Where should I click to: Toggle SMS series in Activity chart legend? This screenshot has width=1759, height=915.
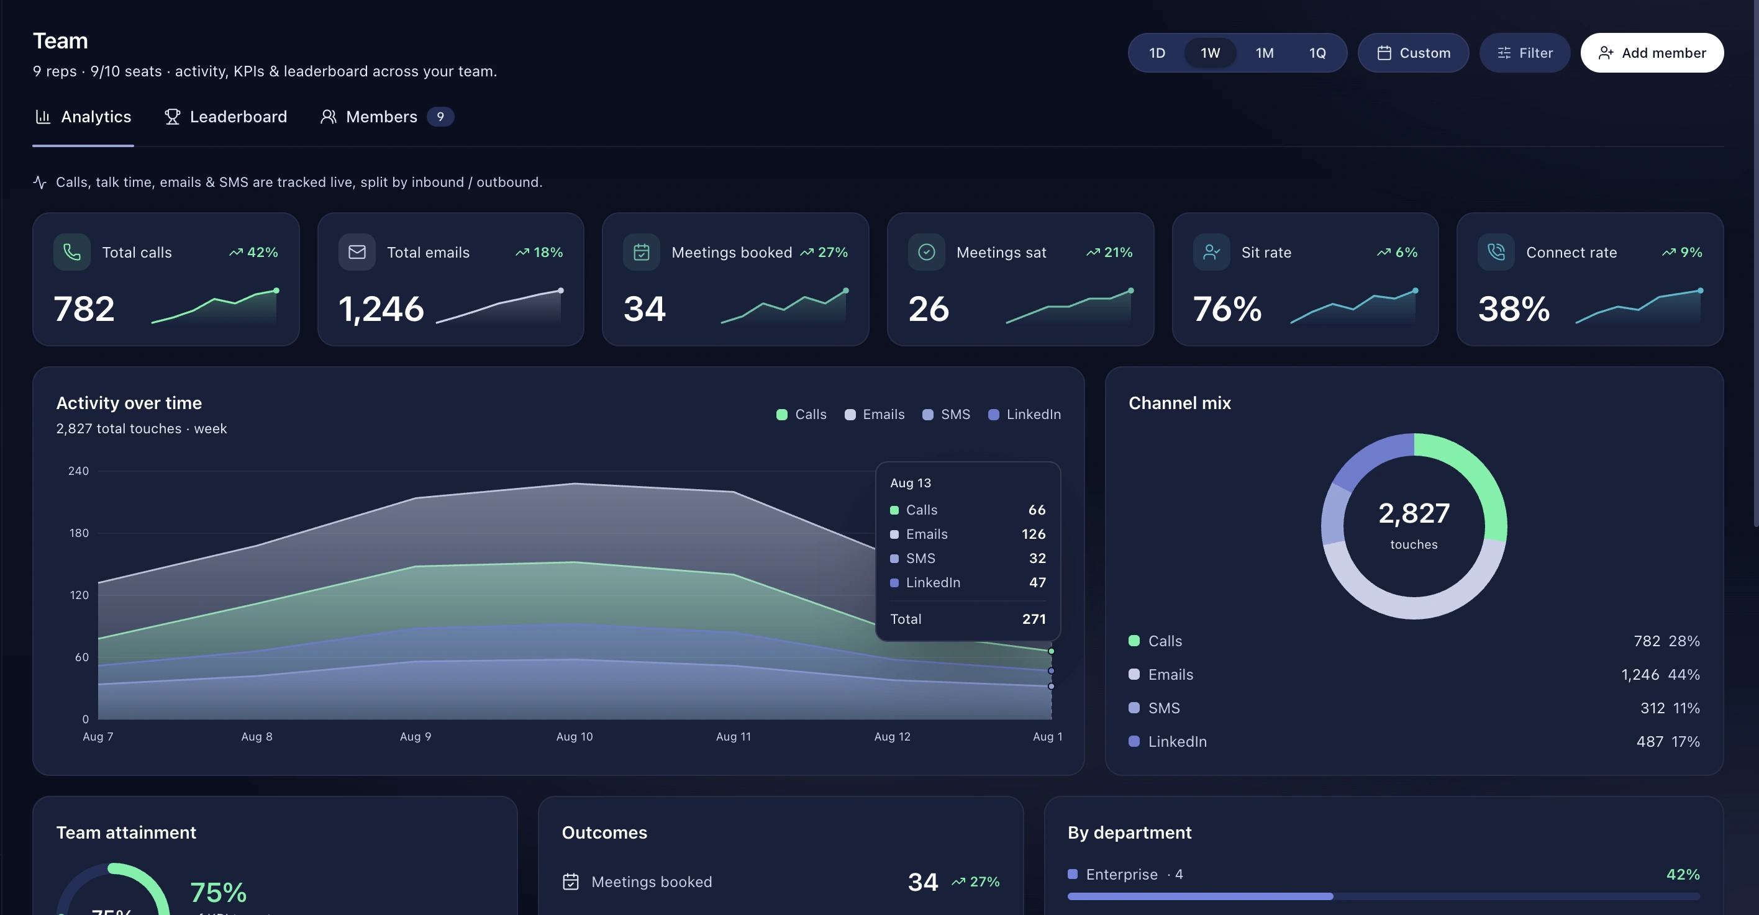pos(946,414)
